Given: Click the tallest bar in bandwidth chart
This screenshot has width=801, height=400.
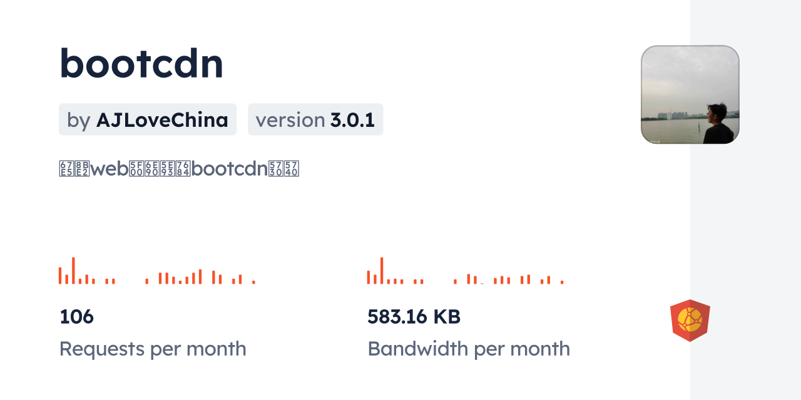Looking at the screenshot, I should click(382, 271).
